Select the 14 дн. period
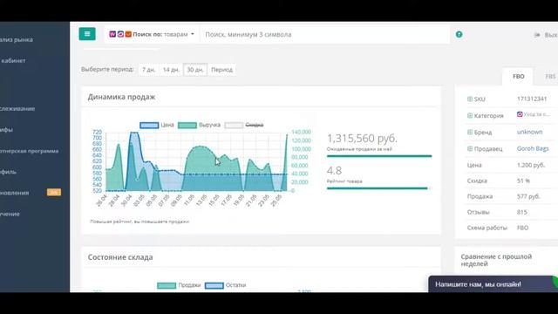The width and height of the screenshot is (558, 314). coord(171,70)
